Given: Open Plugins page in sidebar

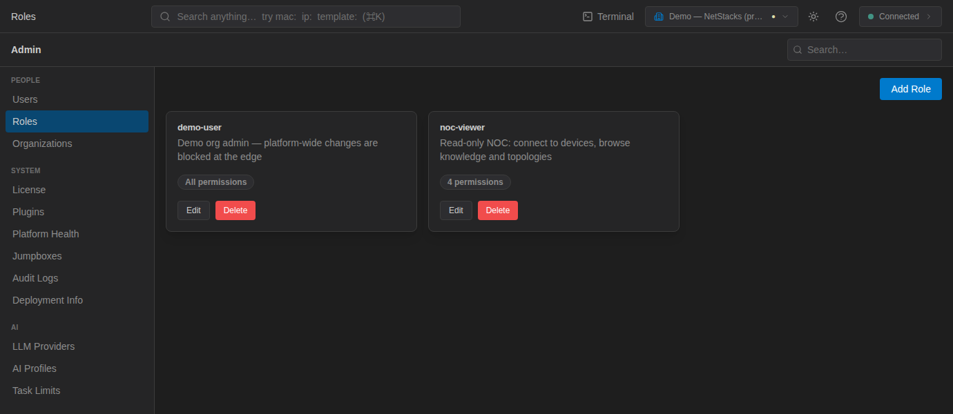Looking at the screenshot, I should [77, 212].
